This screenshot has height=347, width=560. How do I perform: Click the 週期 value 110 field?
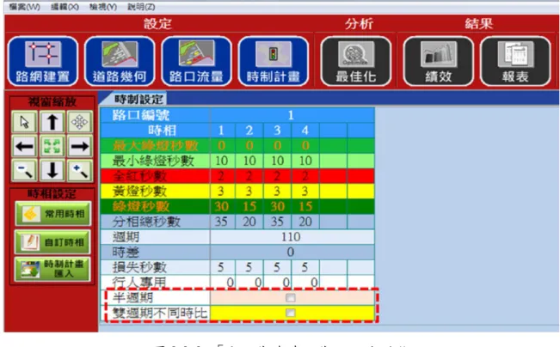click(292, 237)
